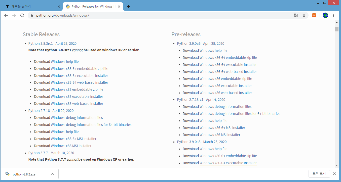The width and height of the screenshot is (341, 182).
Task: Go forward one page in browser history
Action: pos(14,15)
